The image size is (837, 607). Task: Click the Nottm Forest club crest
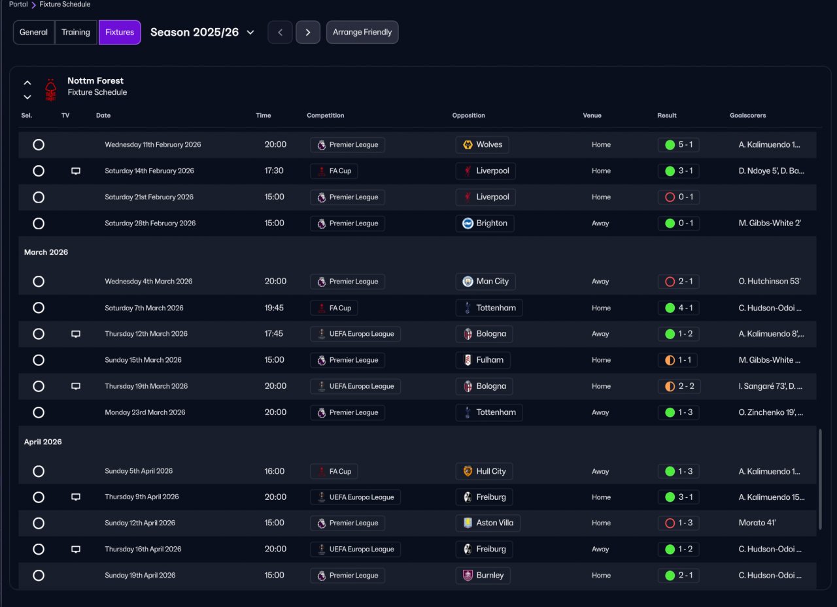pos(50,90)
